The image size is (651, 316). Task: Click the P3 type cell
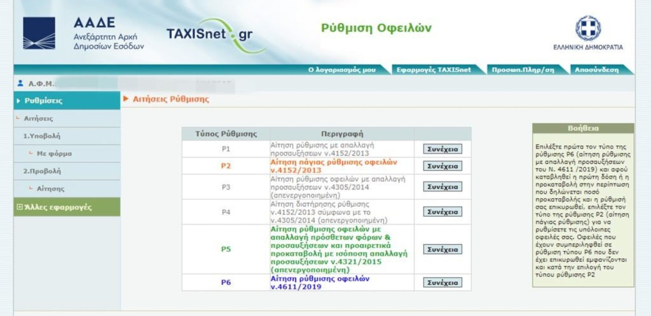[x=226, y=187]
